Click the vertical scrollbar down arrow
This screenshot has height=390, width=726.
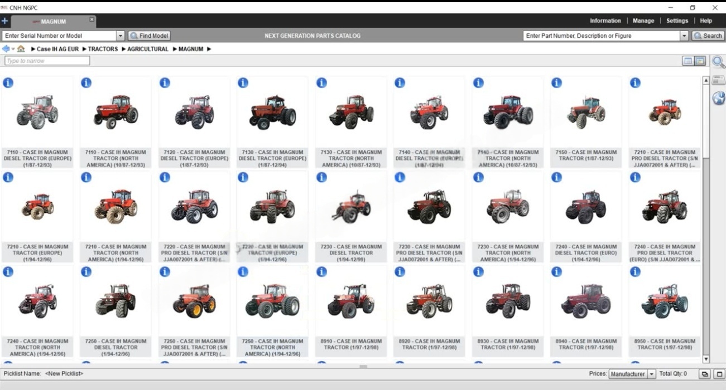tap(706, 359)
